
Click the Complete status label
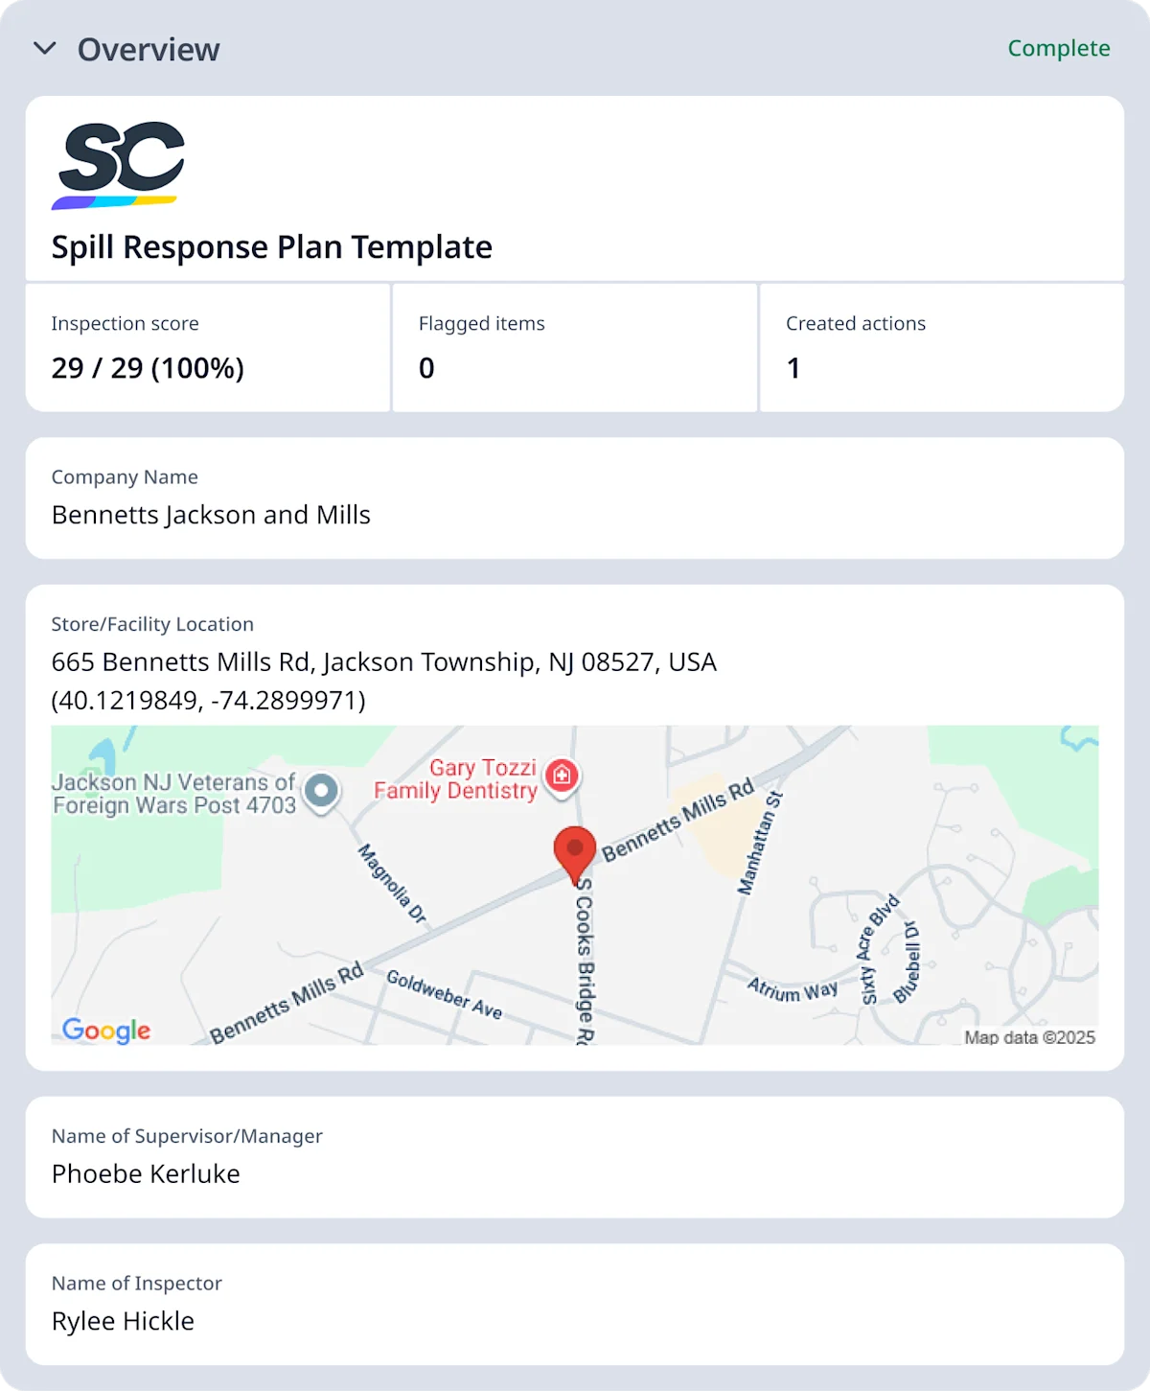[1058, 49]
